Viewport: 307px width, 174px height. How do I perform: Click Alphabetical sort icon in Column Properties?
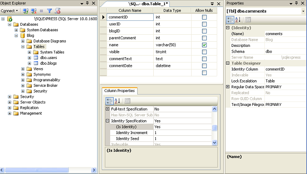click(117, 101)
